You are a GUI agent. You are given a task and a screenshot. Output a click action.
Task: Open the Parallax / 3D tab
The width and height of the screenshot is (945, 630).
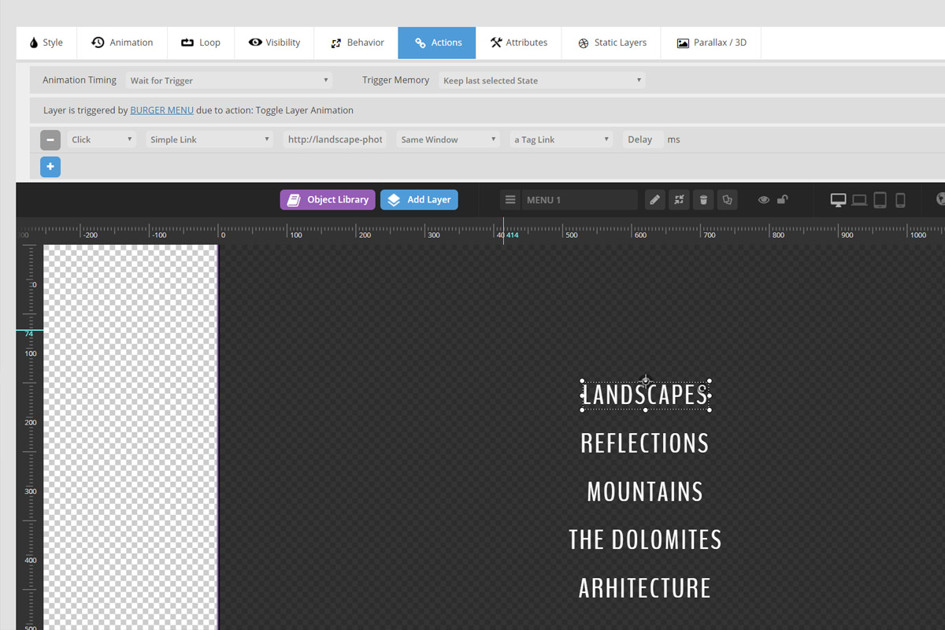tap(711, 43)
